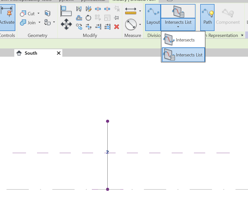
Task: Collapse the Intersects List split-button dropdown
Action: (x=178, y=24)
